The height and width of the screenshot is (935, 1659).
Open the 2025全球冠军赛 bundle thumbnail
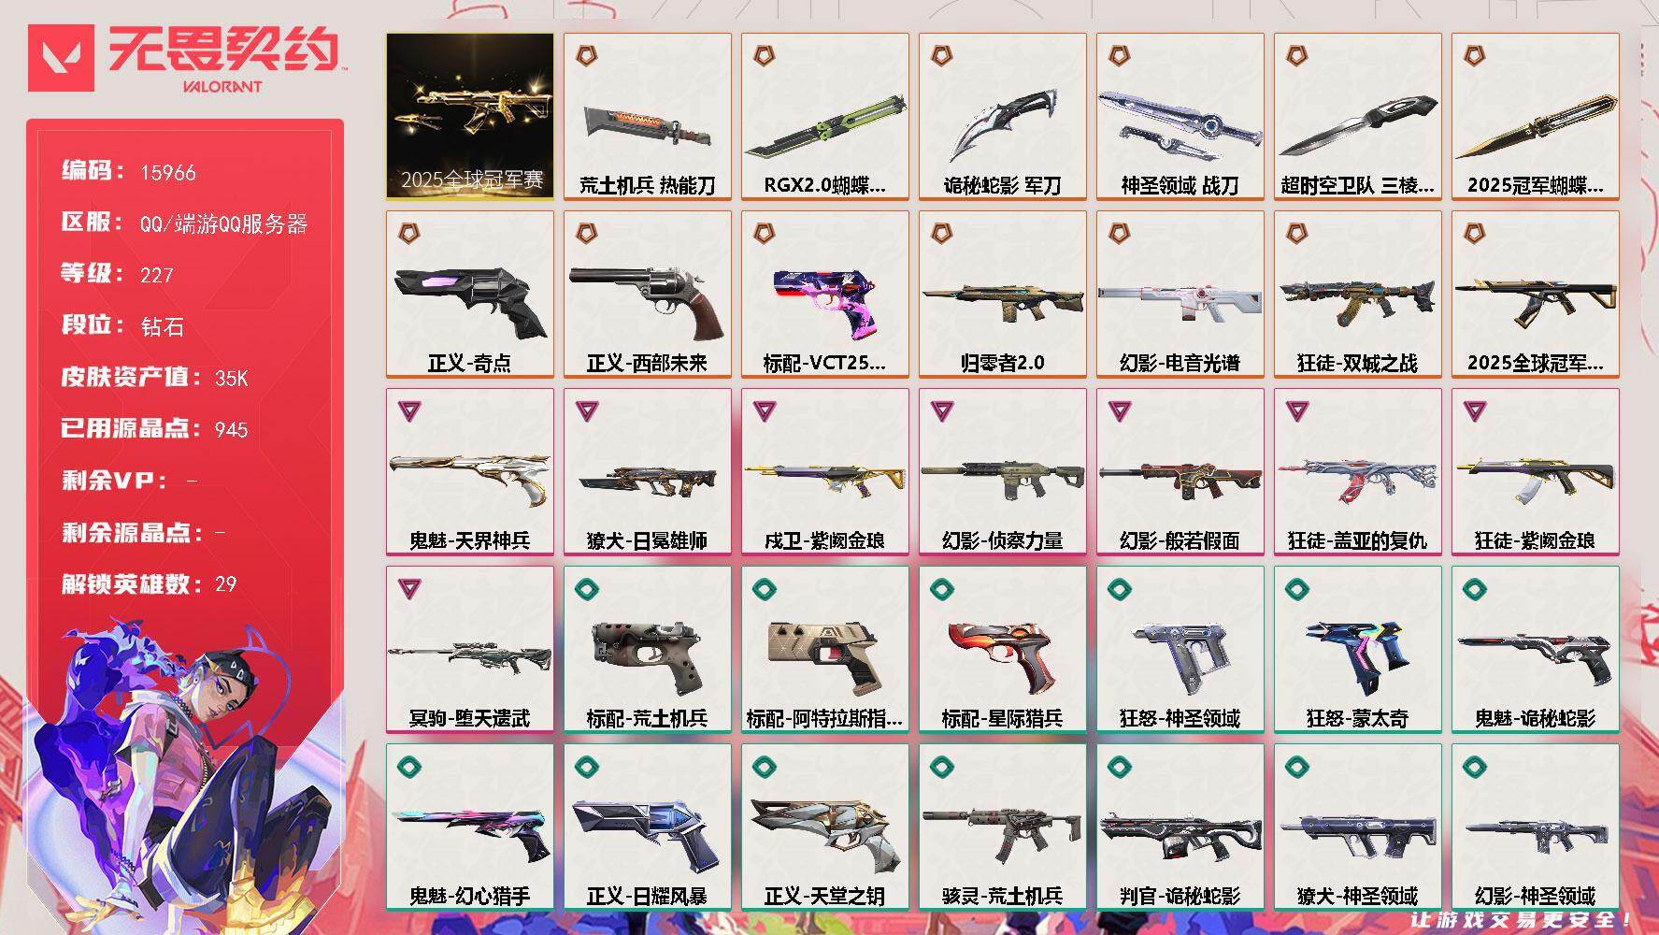[469, 116]
